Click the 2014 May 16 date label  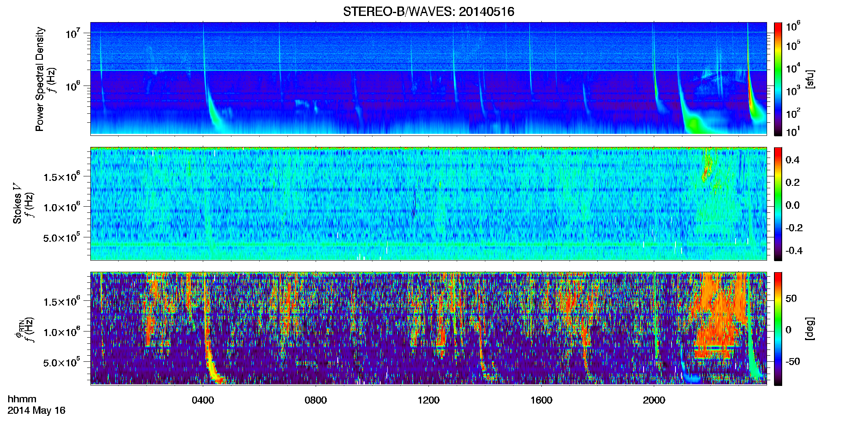[x=36, y=410]
